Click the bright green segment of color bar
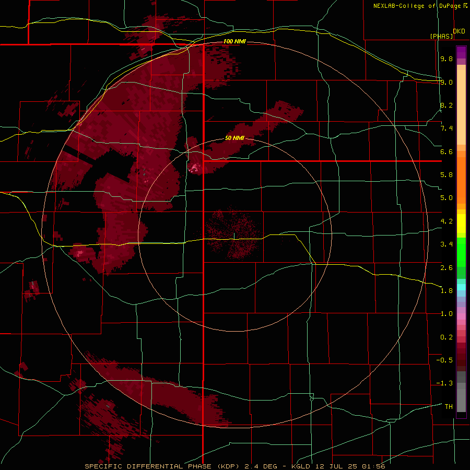 (461, 253)
